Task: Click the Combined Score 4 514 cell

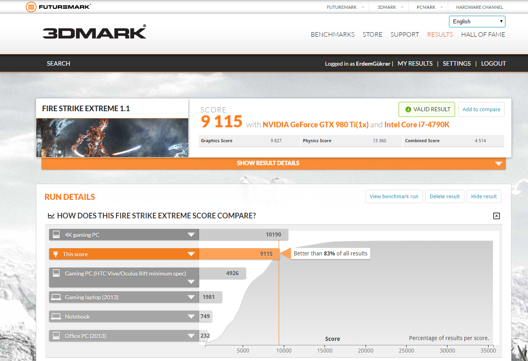Action: (x=453, y=141)
